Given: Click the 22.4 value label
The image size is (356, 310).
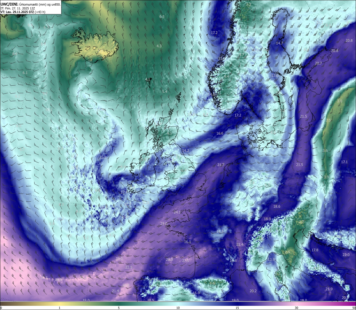Looking at the screenshot, I should [240, 245].
